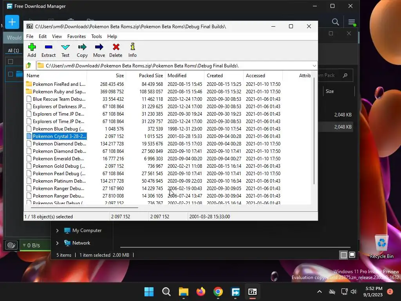Expand Network tree node
Viewport: 401px width, 301px height.
(57, 243)
